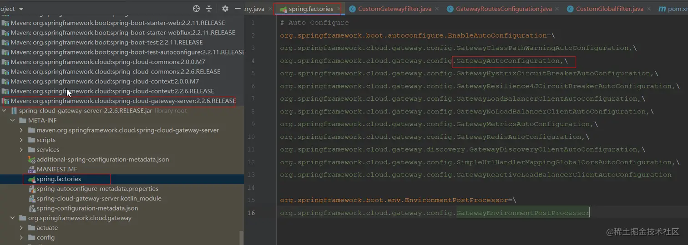Viewport: 688px width, 245px height.
Task: Click the Project tree vertical scrollbar
Action: click(241, 238)
